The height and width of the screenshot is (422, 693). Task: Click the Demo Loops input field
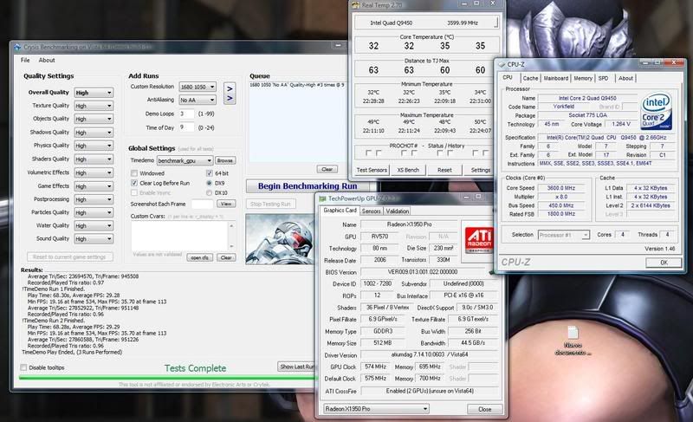pyautogui.click(x=186, y=114)
